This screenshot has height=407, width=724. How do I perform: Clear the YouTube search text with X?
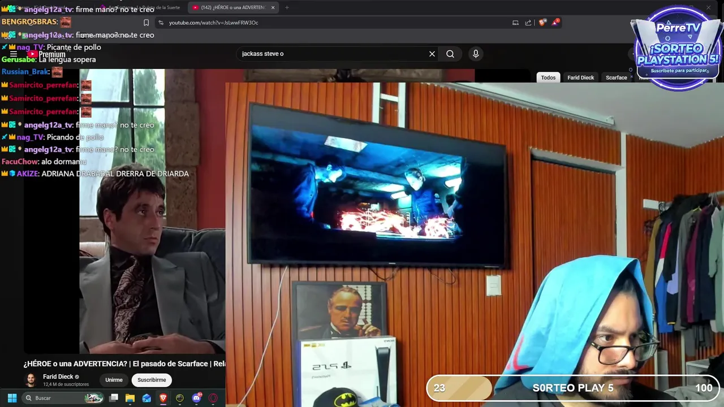coord(432,54)
